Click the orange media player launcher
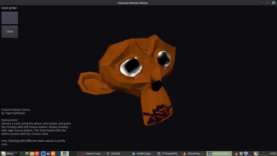 [53, 153]
